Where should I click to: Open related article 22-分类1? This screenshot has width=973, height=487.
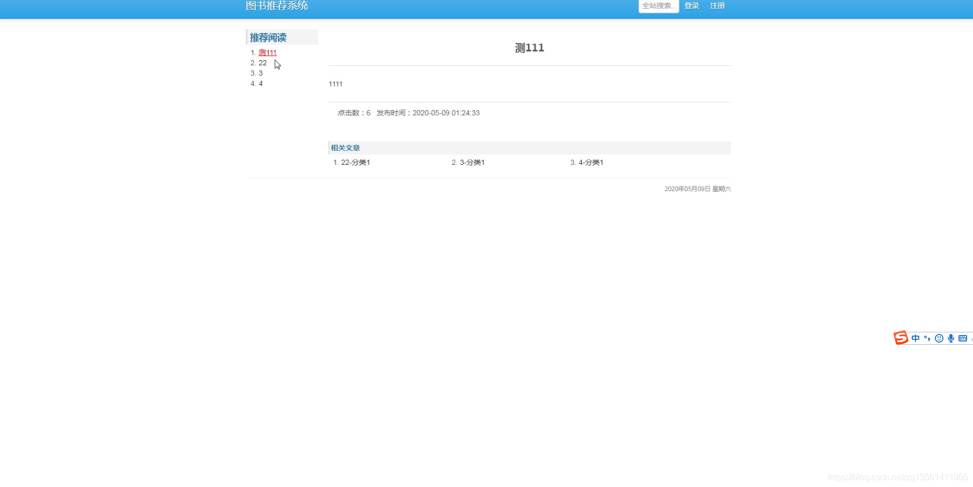tap(356, 162)
